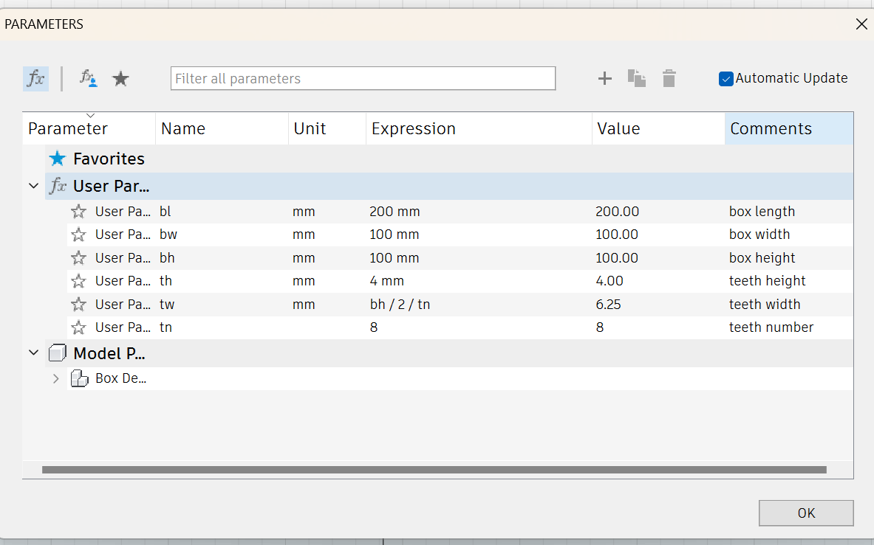
Task: Click the Box Design component icon
Action: 79,379
